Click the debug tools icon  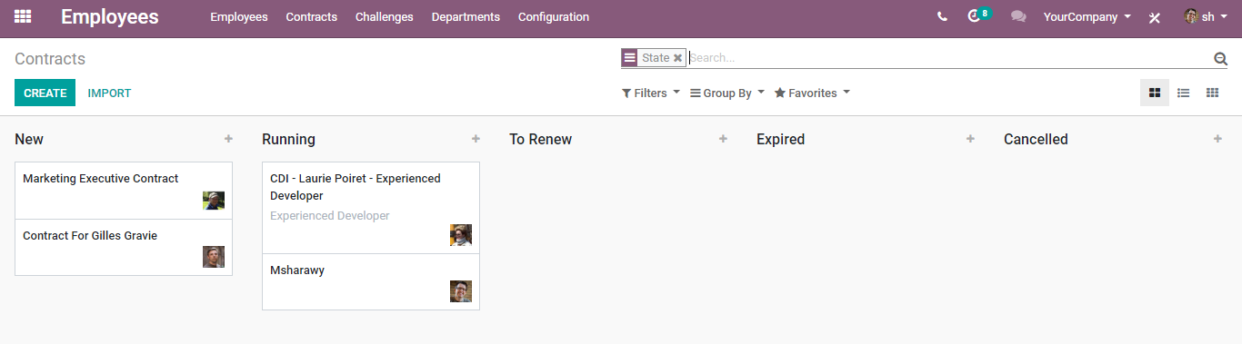coord(1155,17)
